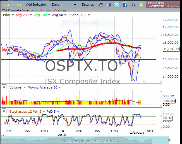This screenshot has height=144, width=182.
Task: Select the 1M time range
Action: coord(94,141)
